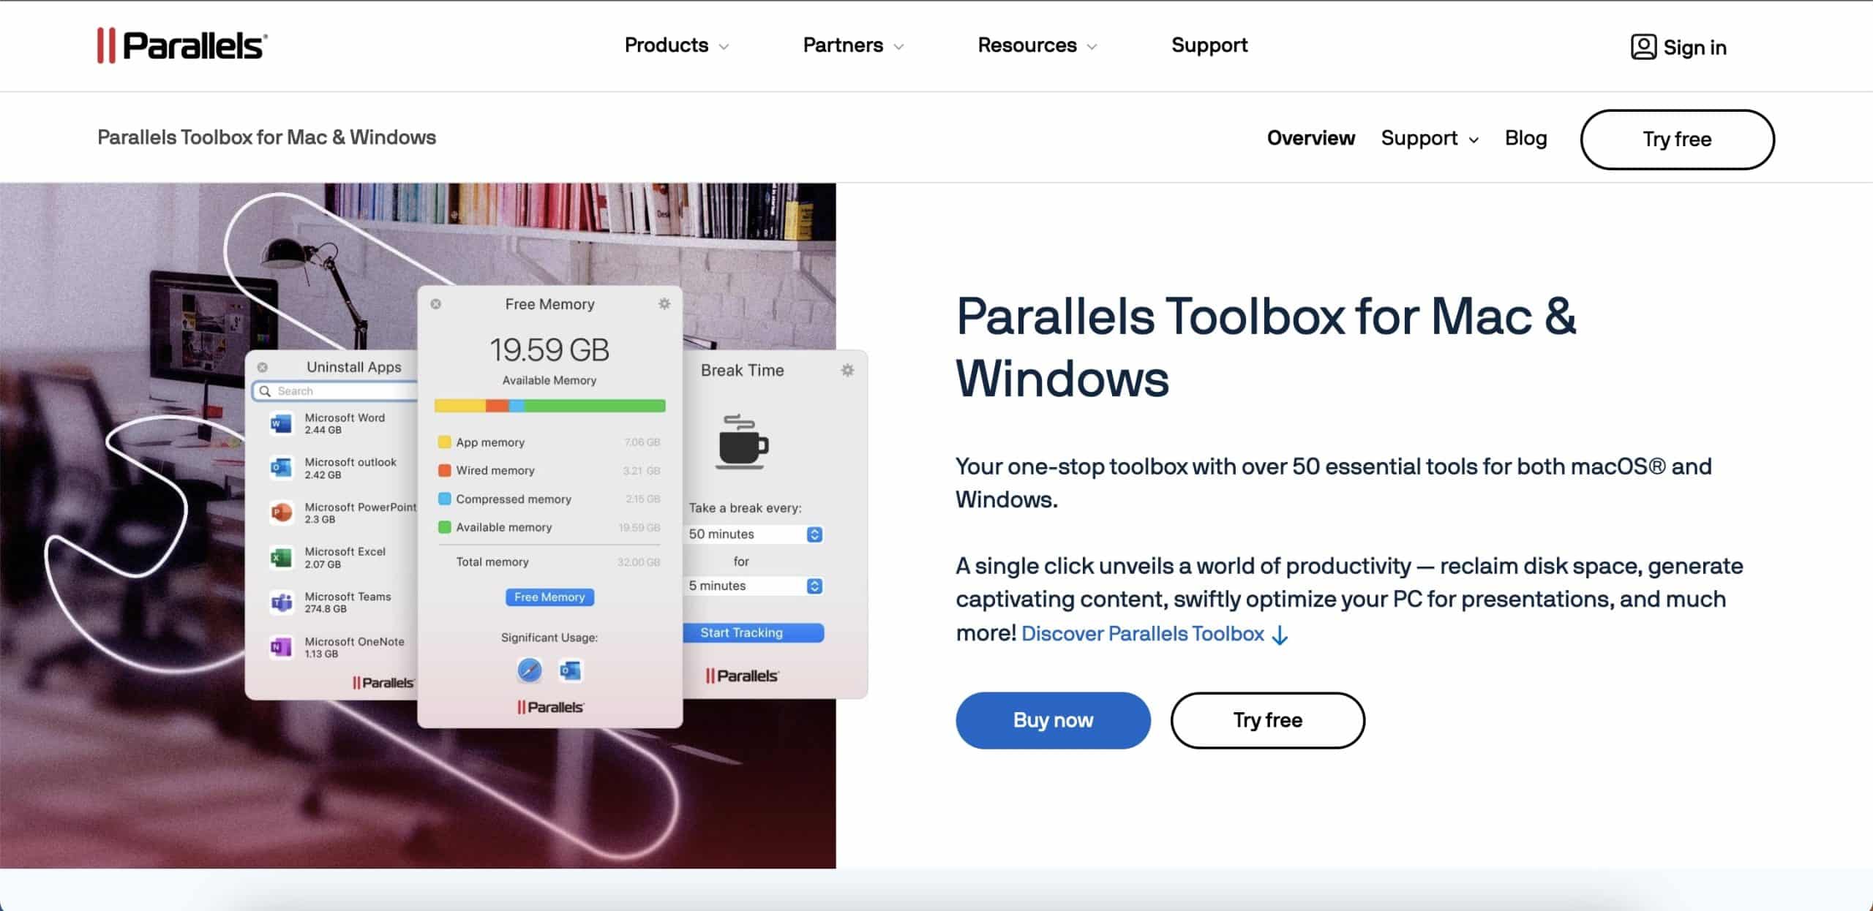The image size is (1873, 911).
Task: Click the memory usage color bar
Action: [x=549, y=406]
